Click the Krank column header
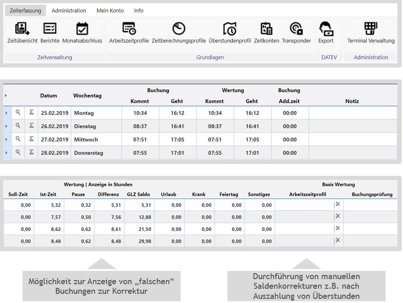The height and width of the screenshot is (303, 403). [x=199, y=194]
